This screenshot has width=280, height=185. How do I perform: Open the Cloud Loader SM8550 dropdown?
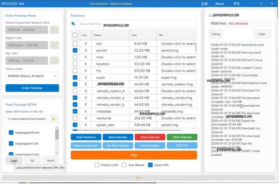tap(32, 76)
